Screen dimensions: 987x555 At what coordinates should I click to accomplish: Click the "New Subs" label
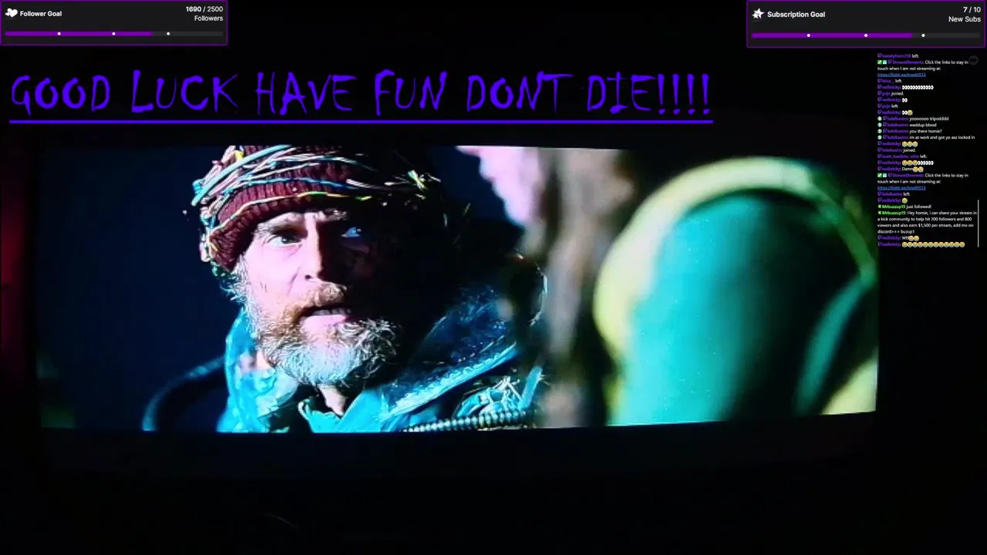tap(965, 19)
